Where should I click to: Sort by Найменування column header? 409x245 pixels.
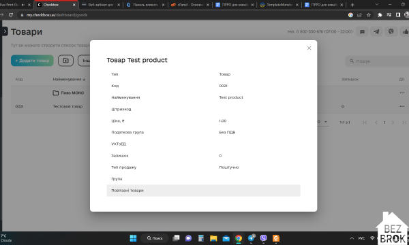[69, 79]
